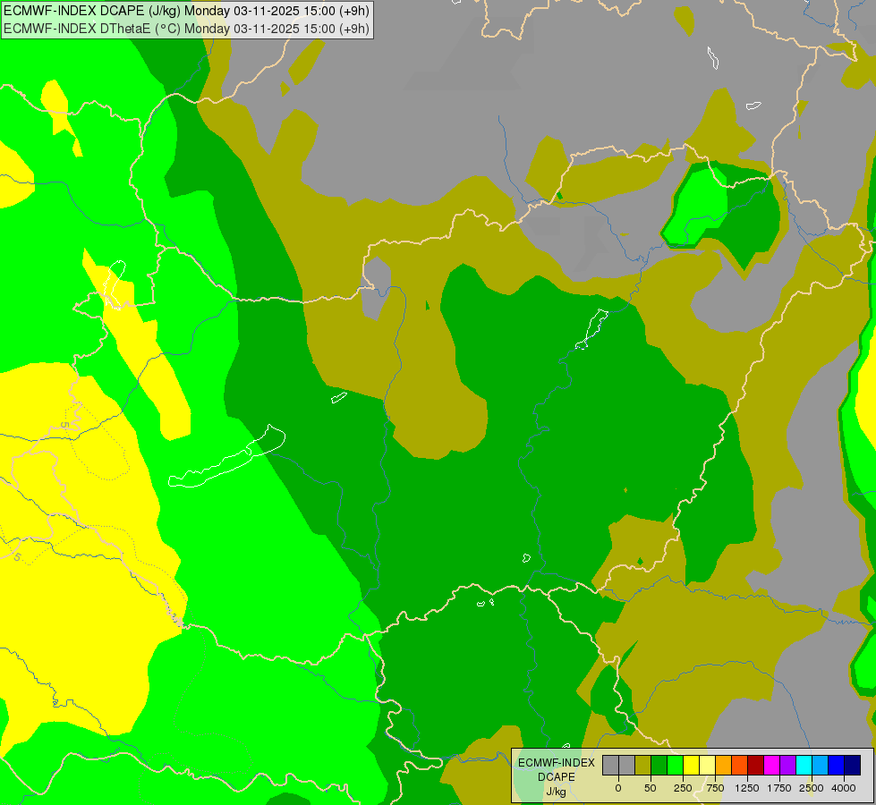This screenshot has width=876, height=805.
Task: Click the DThetaE title line in header
Action: coord(187,29)
